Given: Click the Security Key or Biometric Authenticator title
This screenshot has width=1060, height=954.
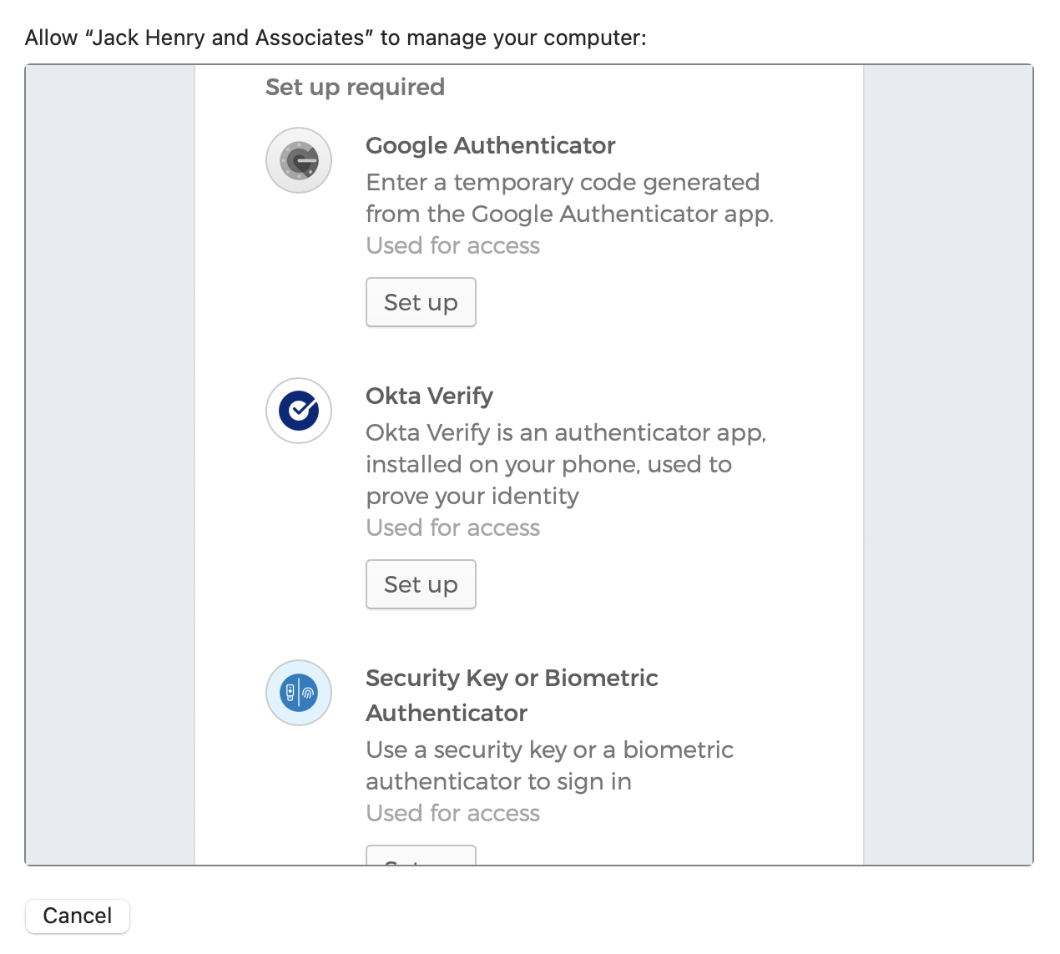Looking at the screenshot, I should point(512,694).
